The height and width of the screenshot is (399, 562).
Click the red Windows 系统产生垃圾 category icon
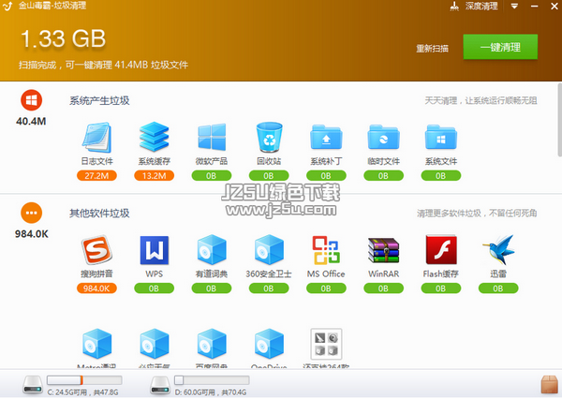[32, 100]
